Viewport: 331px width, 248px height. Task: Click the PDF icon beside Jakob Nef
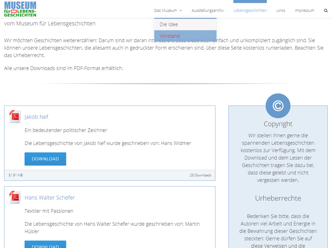tap(15, 117)
